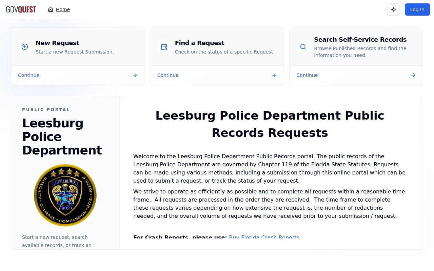Click the PUBLIC PORTAL label
This screenshot has width=434, height=271.
(x=46, y=110)
